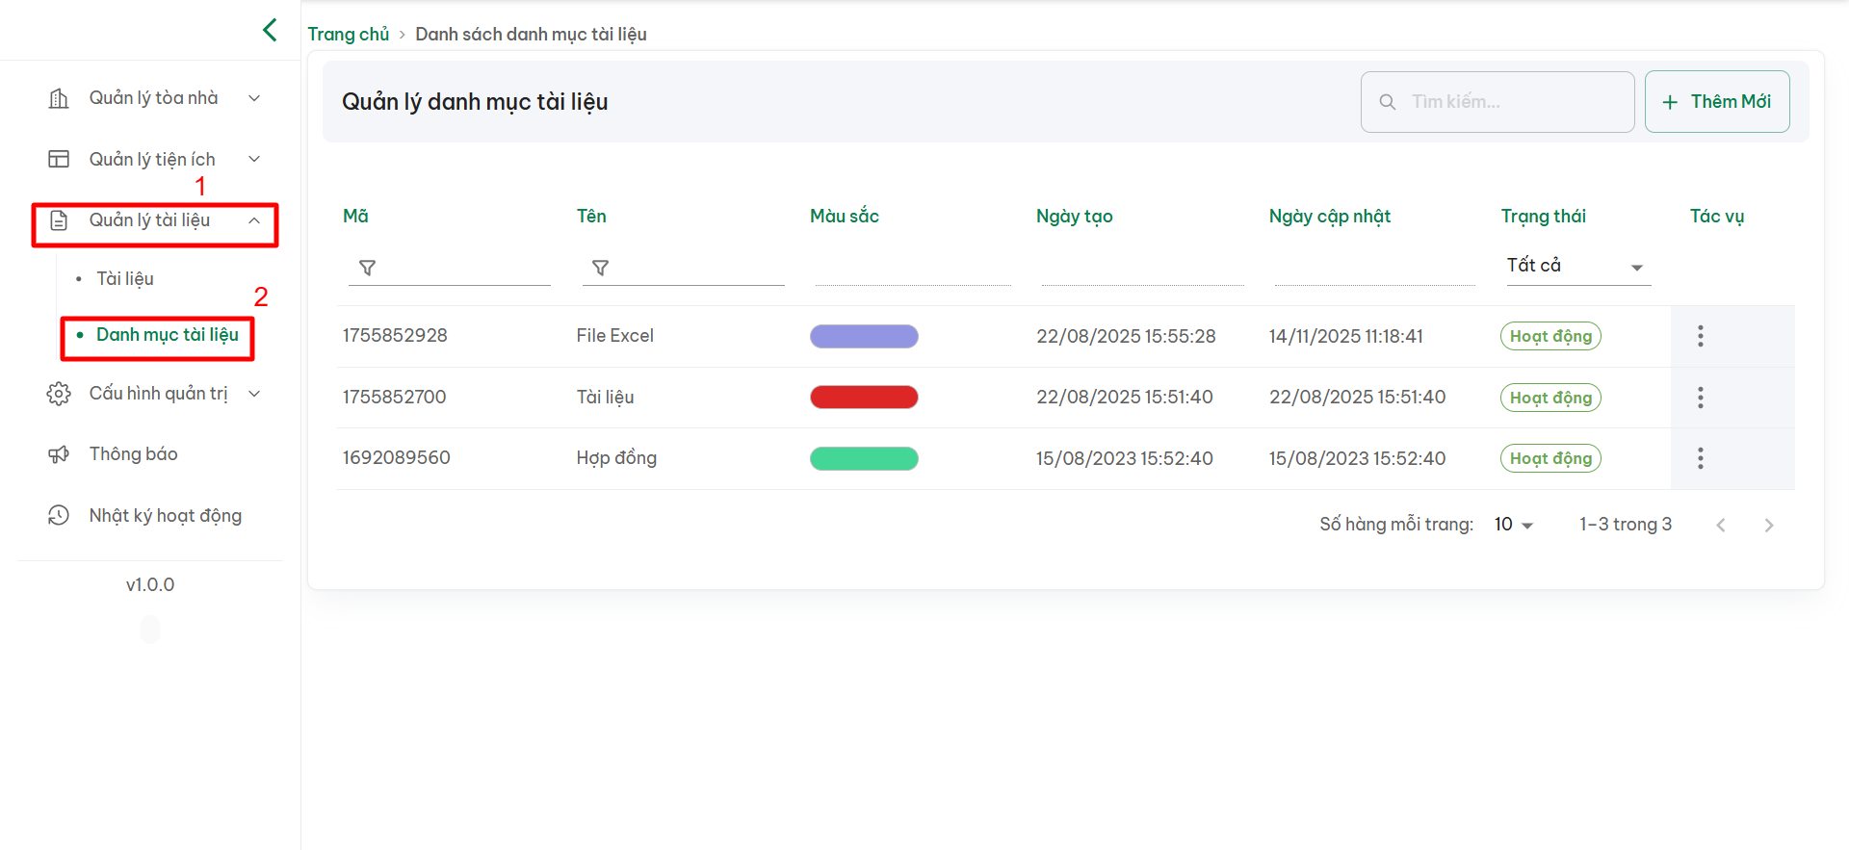Open the Tài liệu submenu item
This screenshot has width=1849, height=850.
125,279
